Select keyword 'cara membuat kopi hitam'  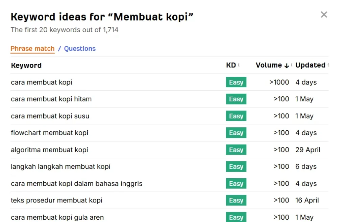(51, 99)
